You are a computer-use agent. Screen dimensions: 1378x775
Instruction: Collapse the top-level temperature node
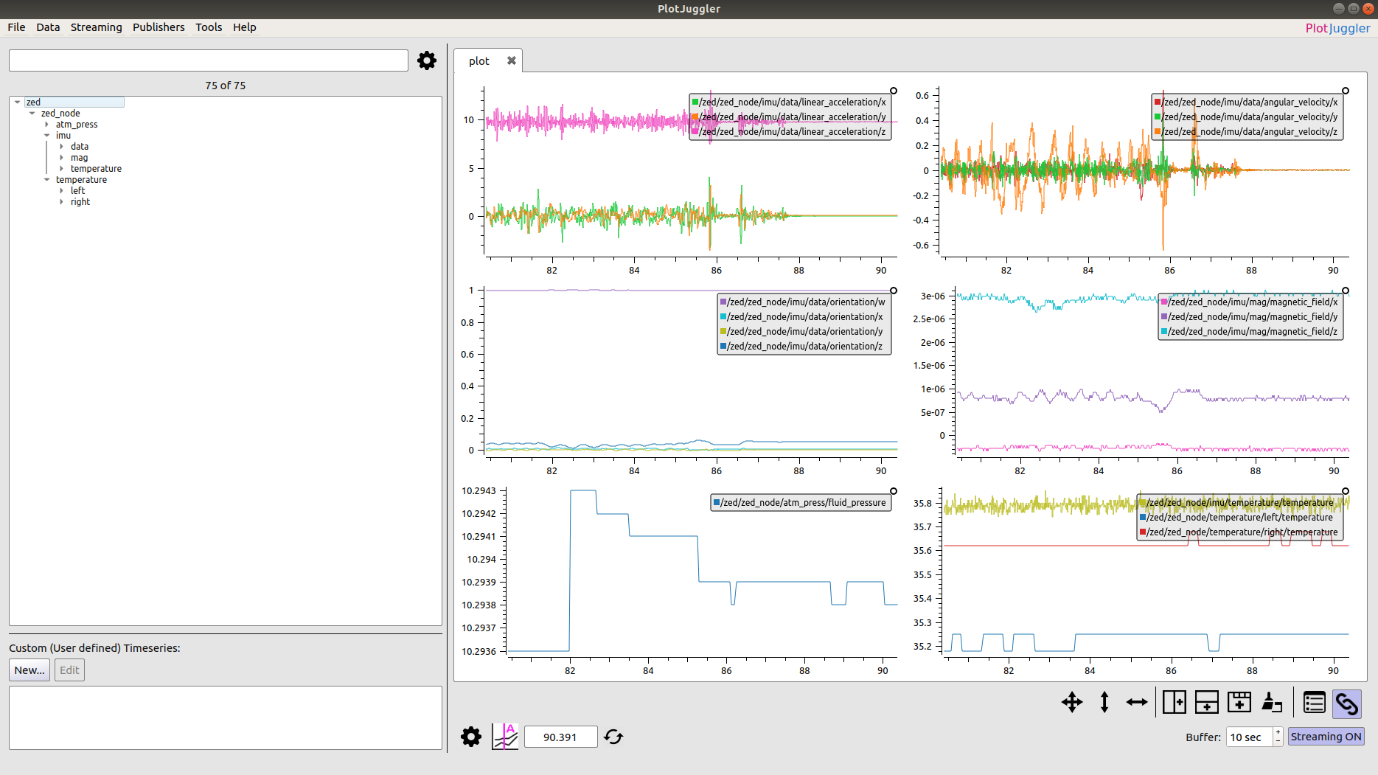[47, 180]
